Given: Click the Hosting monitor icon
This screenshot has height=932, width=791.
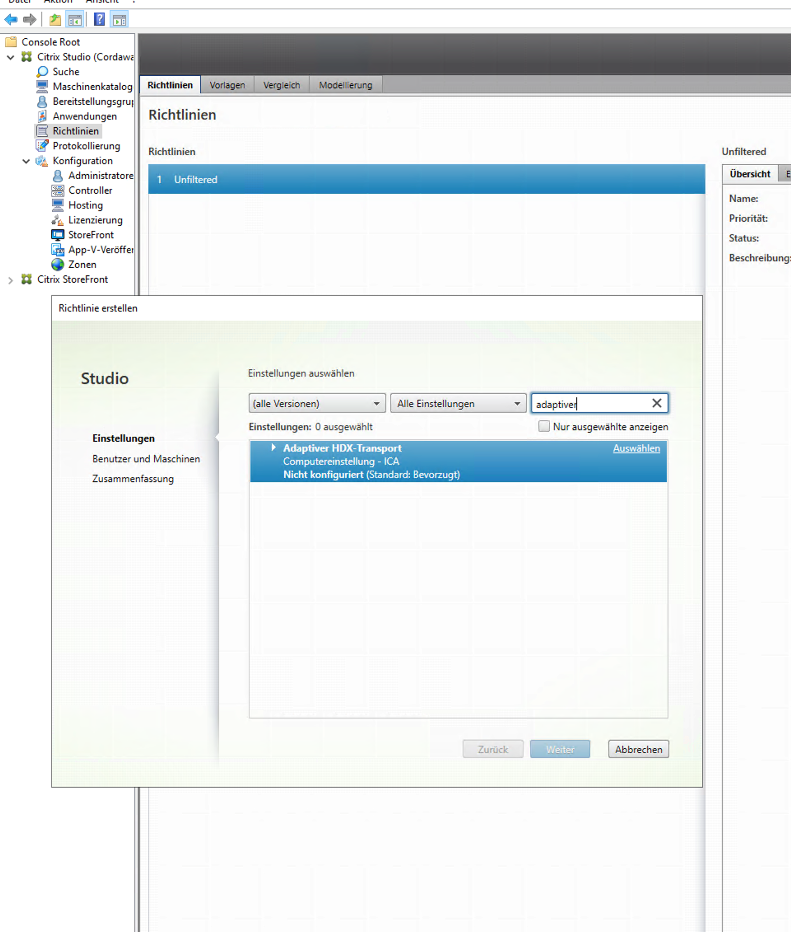Looking at the screenshot, I should (x=58, y=205).
